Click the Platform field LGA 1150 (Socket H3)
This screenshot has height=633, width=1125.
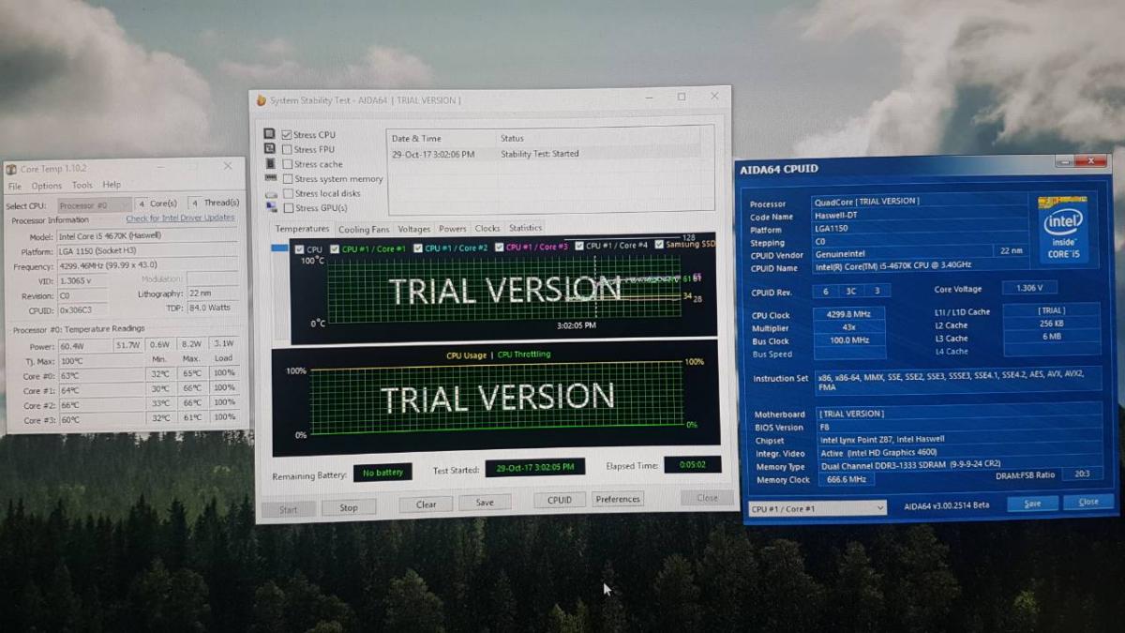point(146,251)
